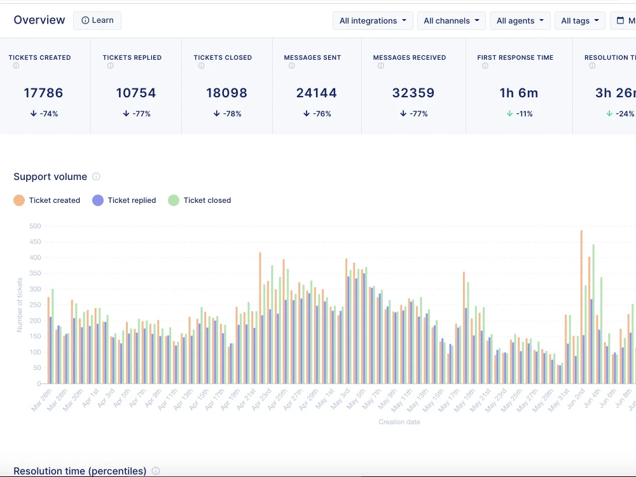Click the Creation date axis label
The width and height of the screenshot is (636, 477).
click(x=399, y=422)
